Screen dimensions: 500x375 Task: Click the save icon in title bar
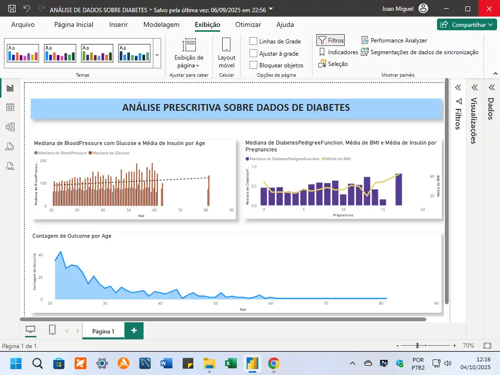coord(12,9)
